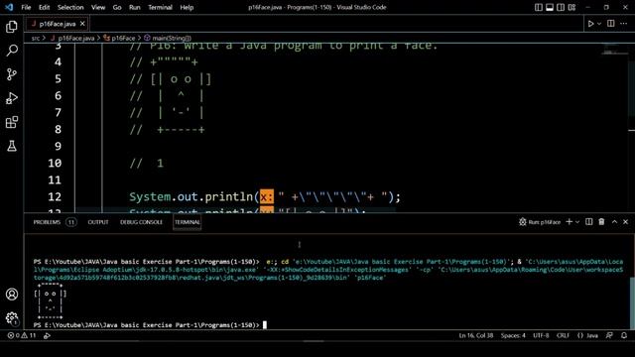Switch to the Debug Console tab
The height and width of the screenshot is (357, 635).
[x=141, y=222]
